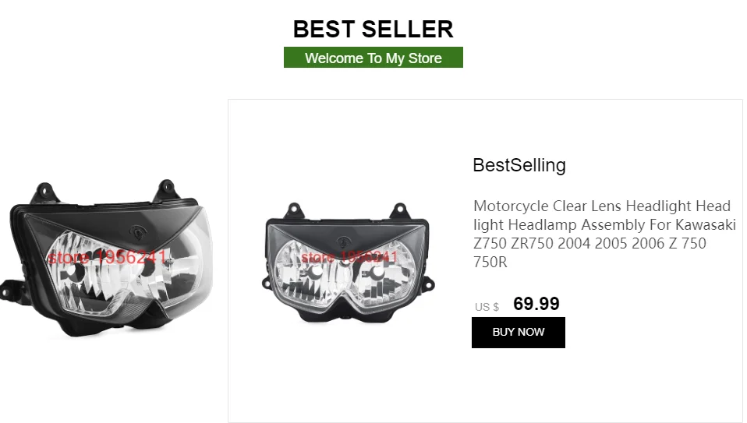Open the Motorcycle Clear Lens Headlight product title
The width and height of the screenshot is (747, 423).
604,234
